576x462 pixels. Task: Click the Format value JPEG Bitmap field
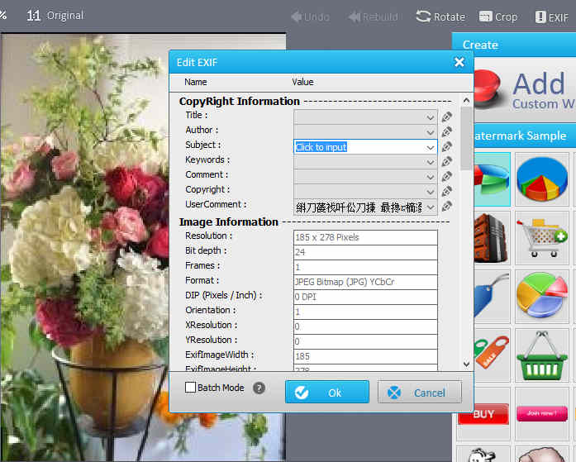365,282
